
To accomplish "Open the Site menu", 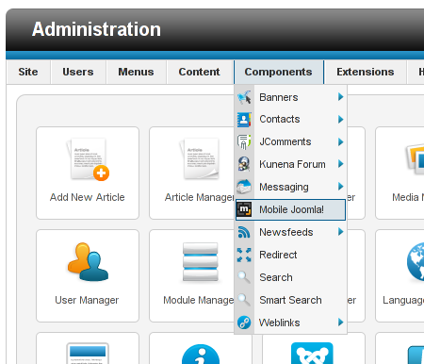I will click(x=28, y=72).
